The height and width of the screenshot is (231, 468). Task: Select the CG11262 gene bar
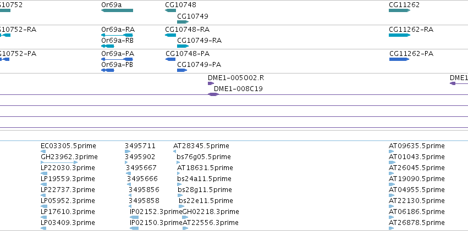click(400, 10)
